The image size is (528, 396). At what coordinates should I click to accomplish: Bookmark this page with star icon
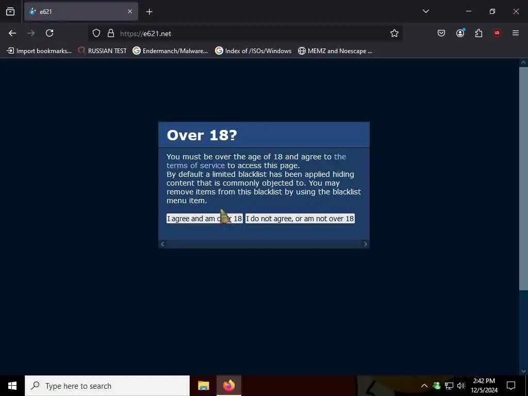tap(394, 33)
